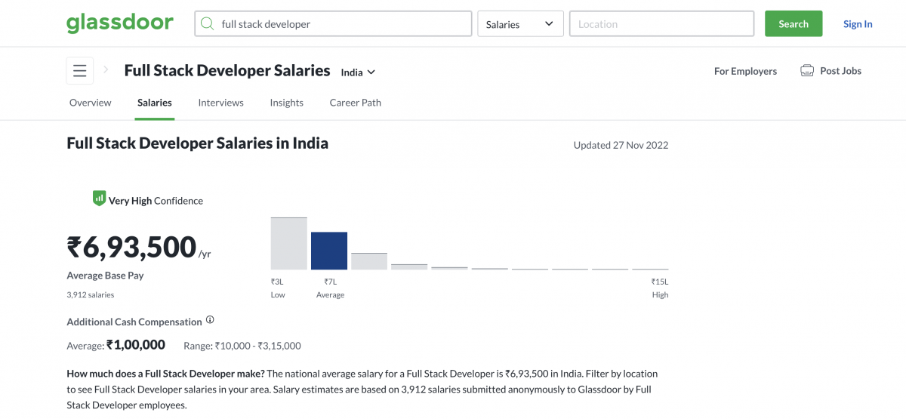Screen dimensions: 906x419
Task: Select the blue Average ₹7L histogram bar
Action: pos(329,251)
